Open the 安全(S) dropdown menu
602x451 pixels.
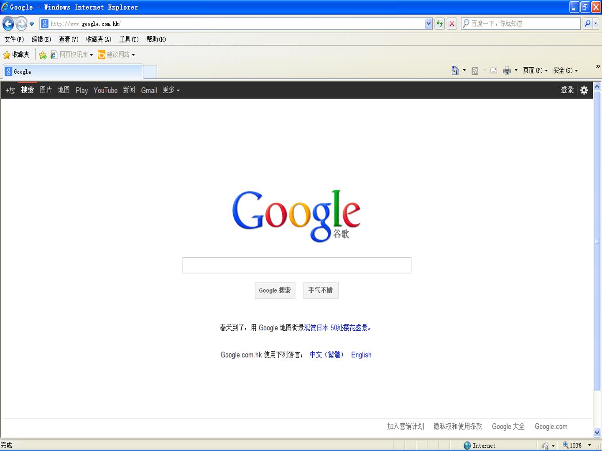coord(566,71)
